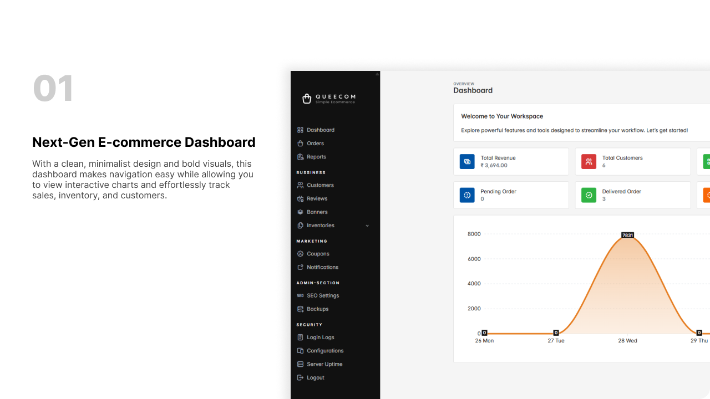Select the Customers icon under Business
This screenshot has width=710, height=399.
[300, 185]
